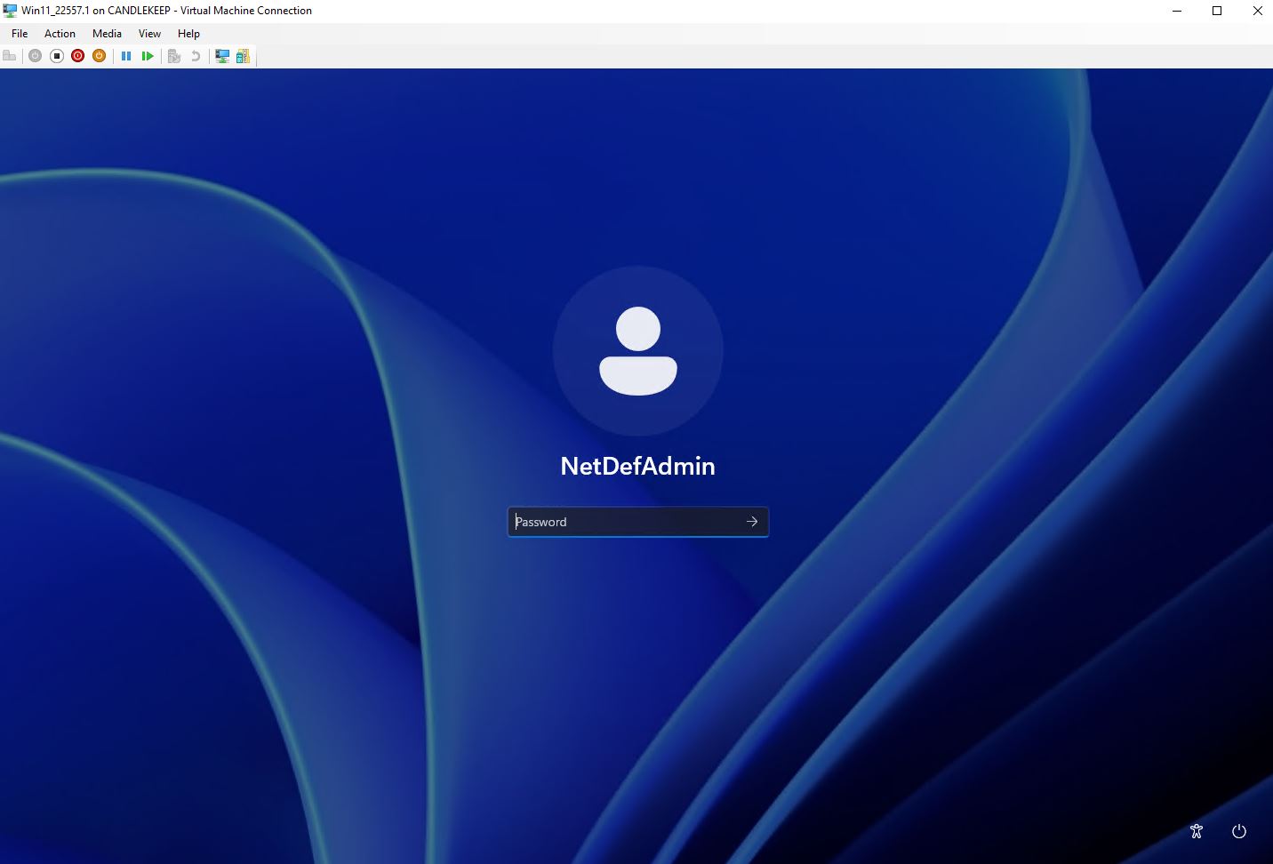Open the Media menu
This screenshot has width=1273, height=864.
click(x=107, y=34)
